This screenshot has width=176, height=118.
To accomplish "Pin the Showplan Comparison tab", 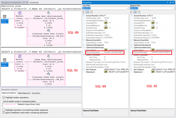I will point(24,2).
